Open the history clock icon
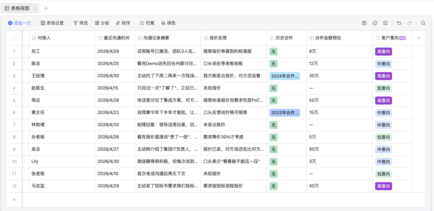Viewport: 434px width, 211px height. 375,23
